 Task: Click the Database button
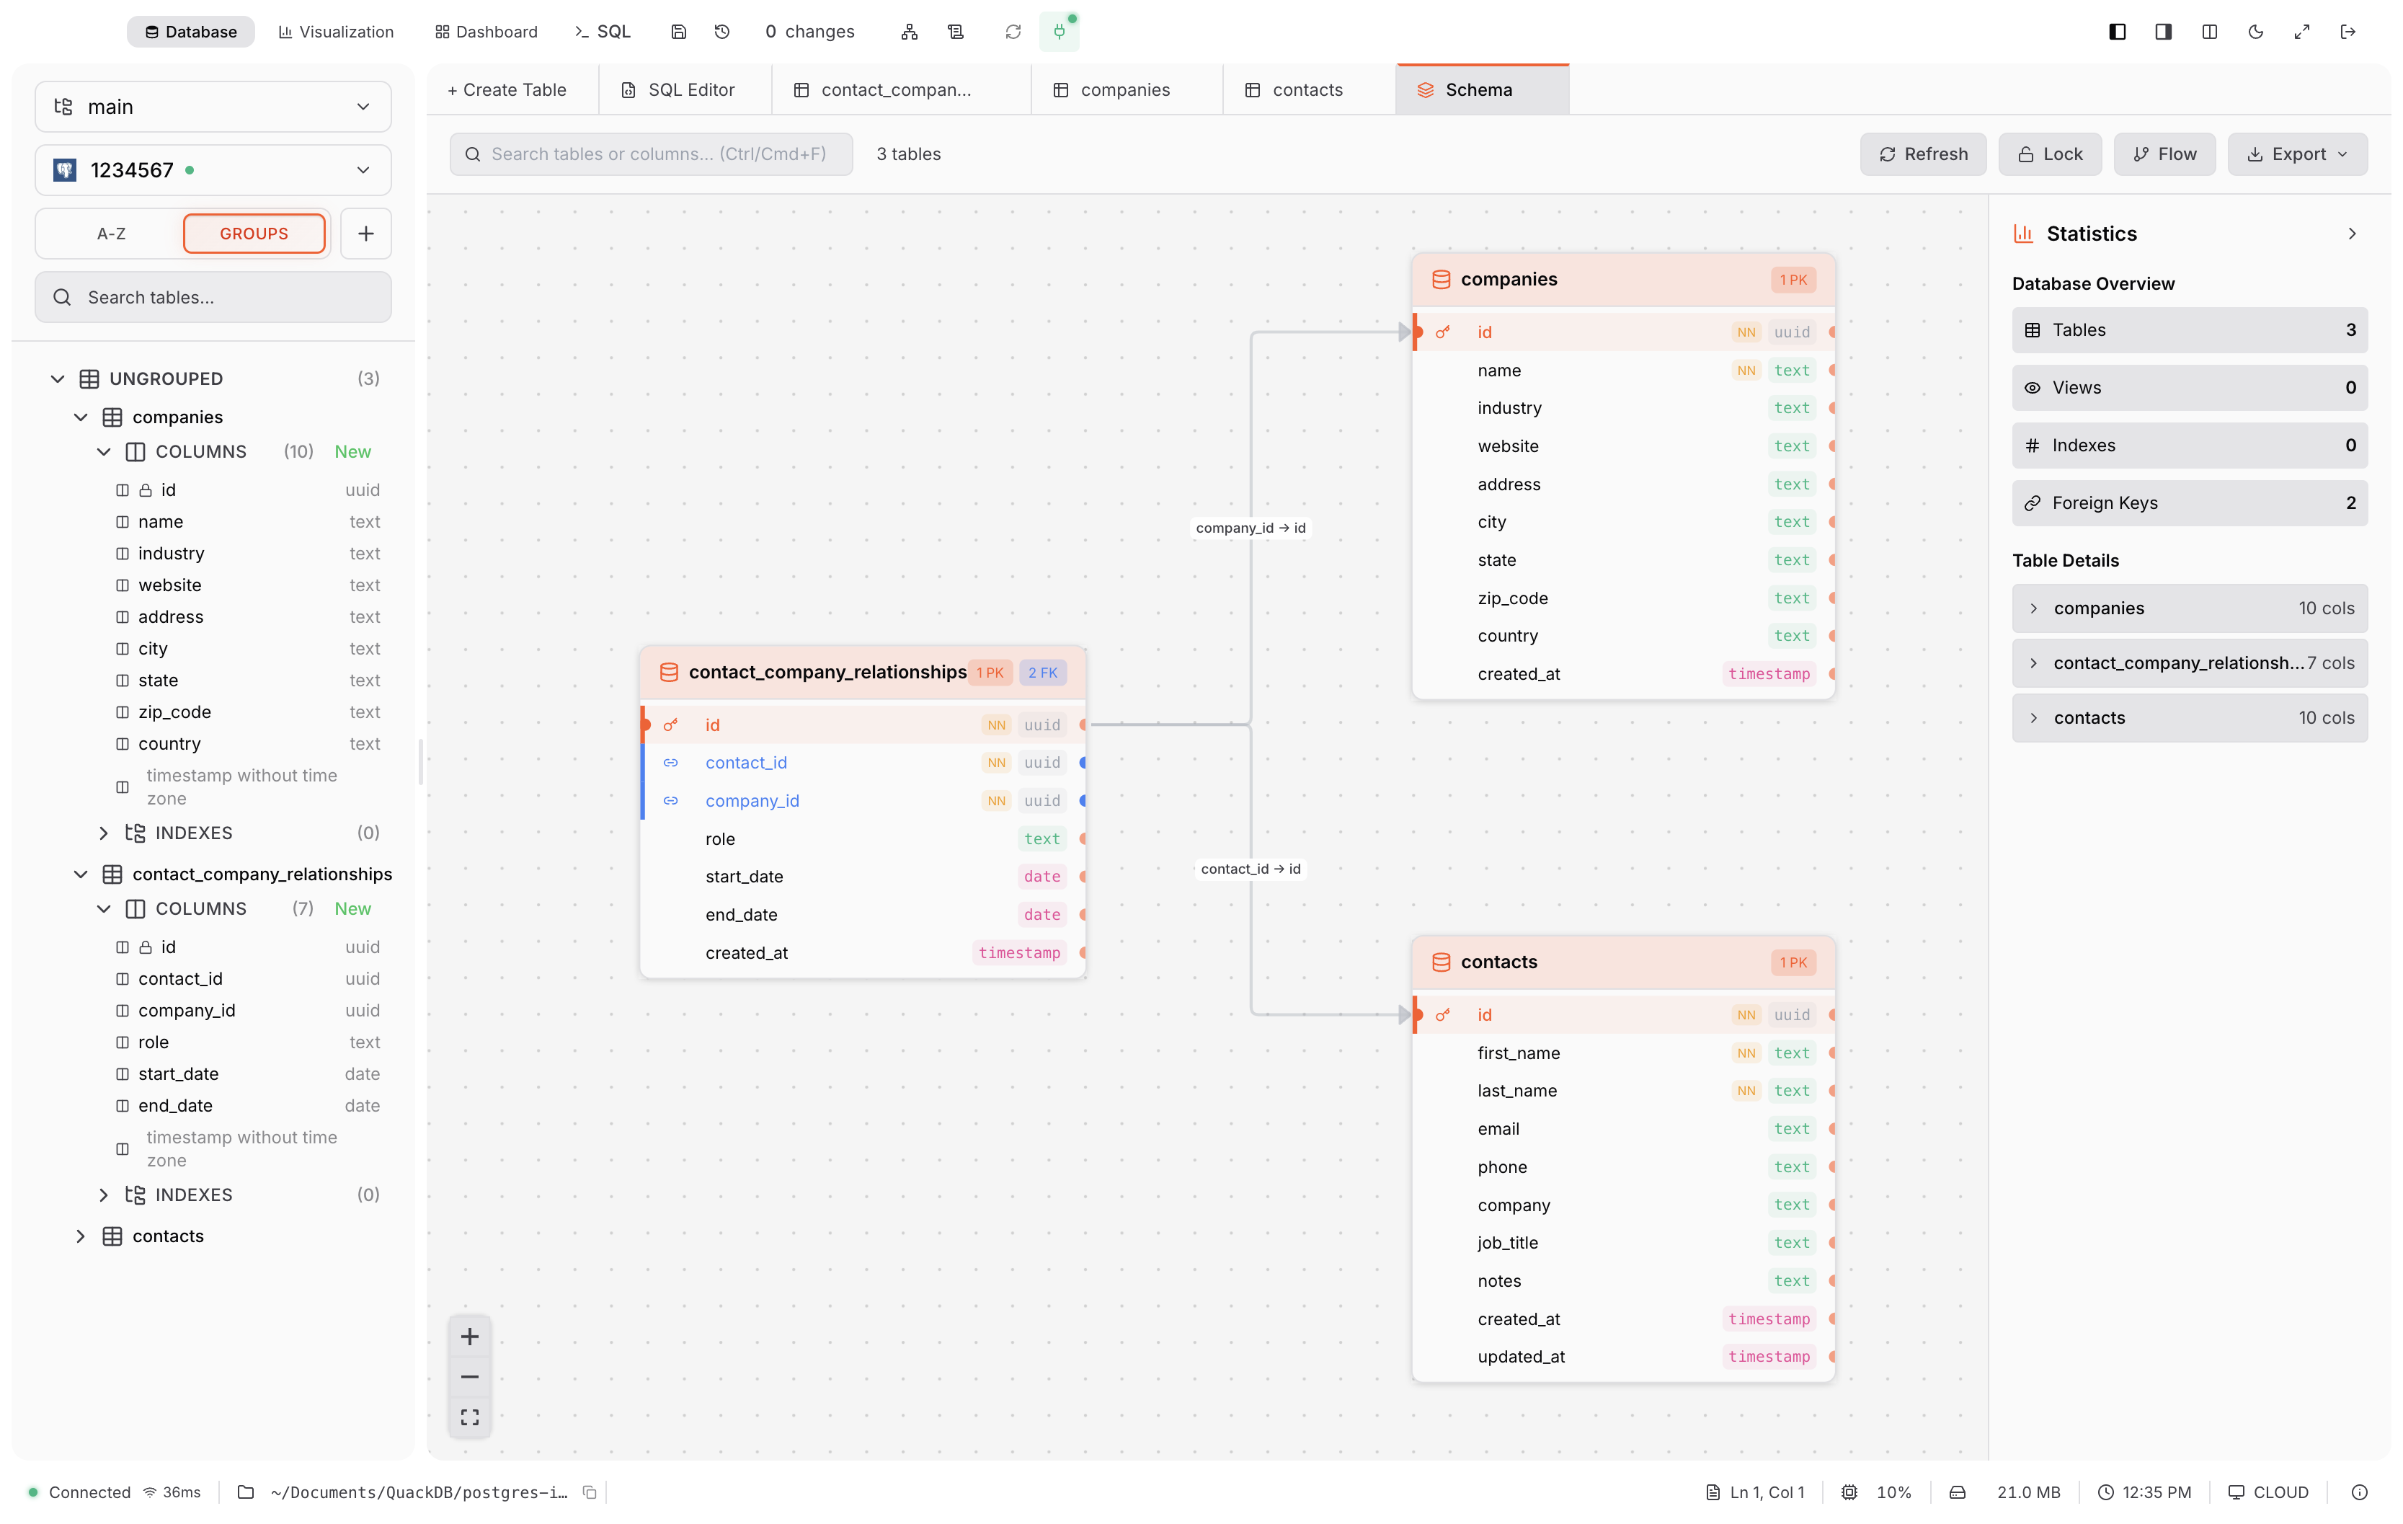190,32
